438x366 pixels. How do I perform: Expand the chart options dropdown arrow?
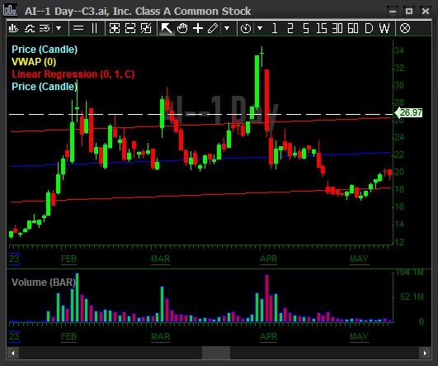tap(59, 28)
